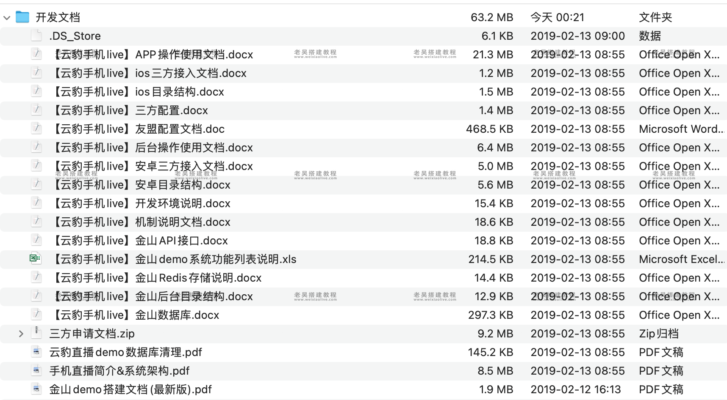
Task: Select the file 金山Redis存储说明.docx
Action: (x=157, y=278)
